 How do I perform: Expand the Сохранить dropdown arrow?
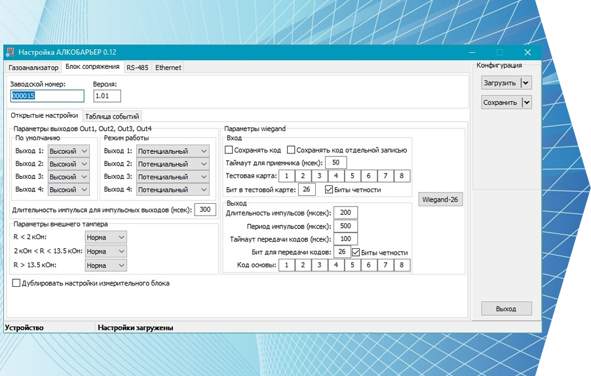(x=526, y=102)
